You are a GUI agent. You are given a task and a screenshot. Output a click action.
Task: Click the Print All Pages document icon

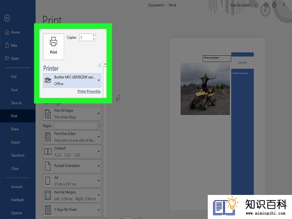pyautogui.click(x=48, y=114)
